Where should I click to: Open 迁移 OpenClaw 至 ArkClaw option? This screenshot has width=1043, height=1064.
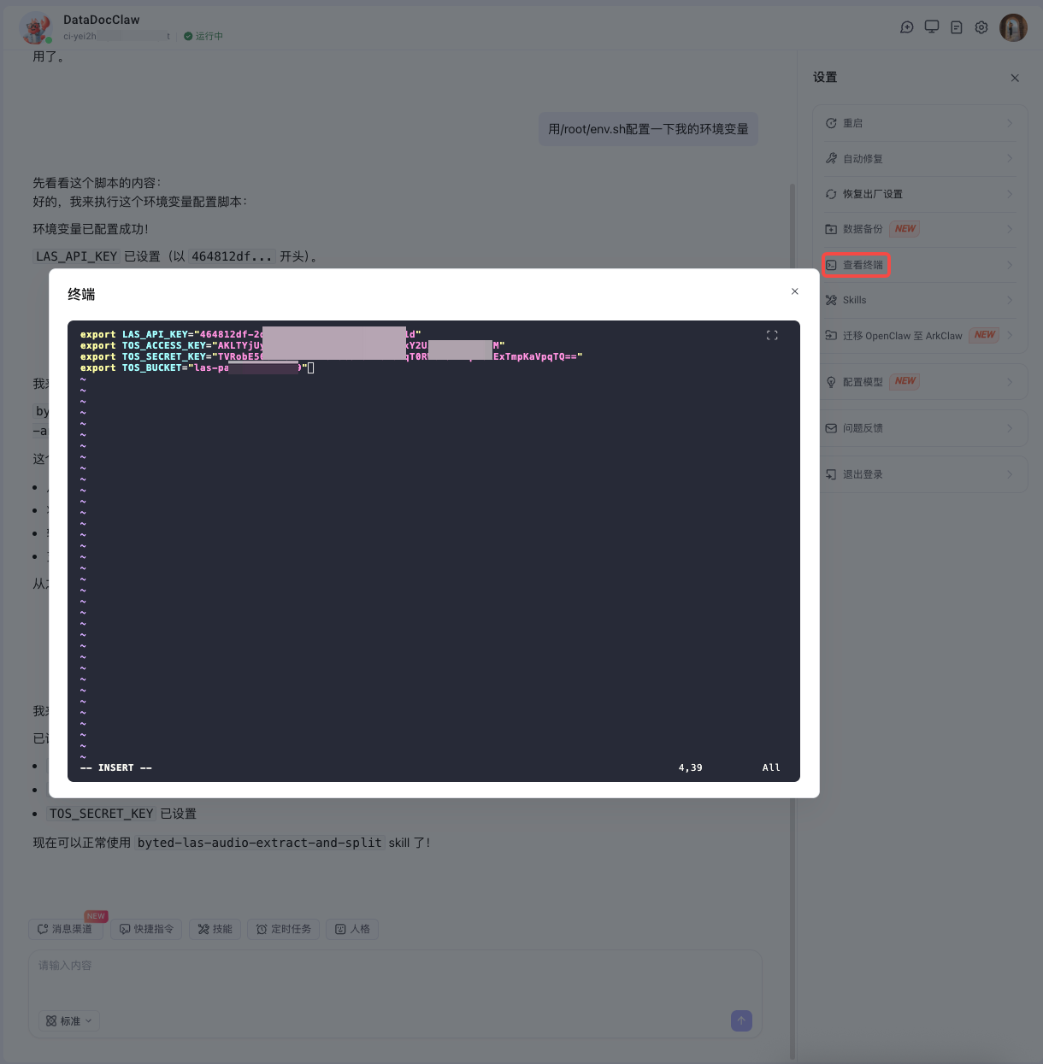coord(920,335)
